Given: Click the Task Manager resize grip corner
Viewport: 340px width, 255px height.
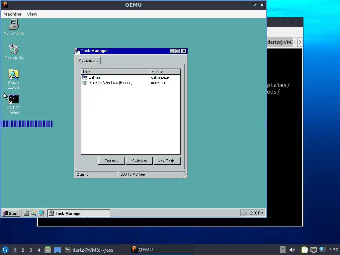Looking at the screenshot, I should pos(185,175).
